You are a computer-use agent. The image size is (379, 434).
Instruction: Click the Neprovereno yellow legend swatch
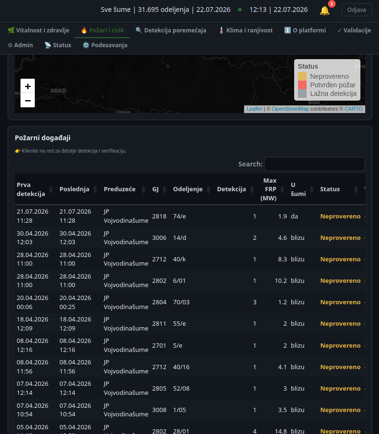[302, 76]
